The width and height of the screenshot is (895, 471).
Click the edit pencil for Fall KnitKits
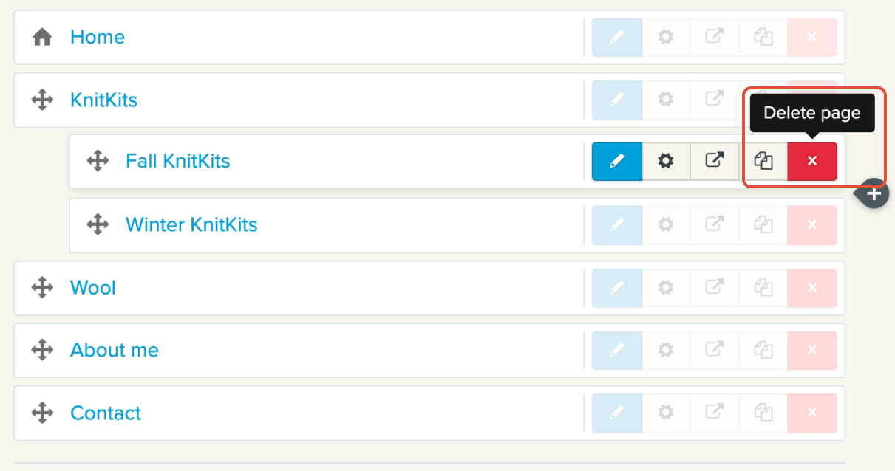coord(616,161)
